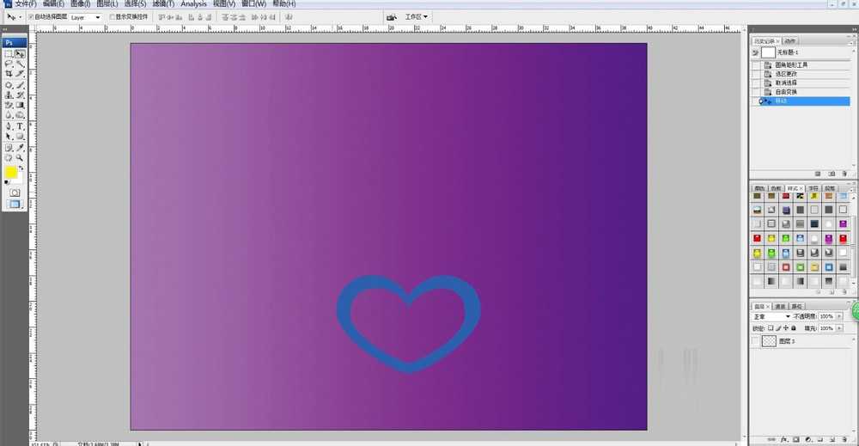Viewport: 859px width, 446px height.
Task: Switch to the 动作 actions tab
Action: pos(789,41)
